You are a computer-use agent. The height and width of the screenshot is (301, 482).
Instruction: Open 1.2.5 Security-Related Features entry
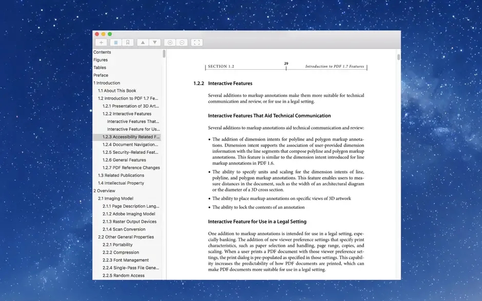click(x=130, y=152)
